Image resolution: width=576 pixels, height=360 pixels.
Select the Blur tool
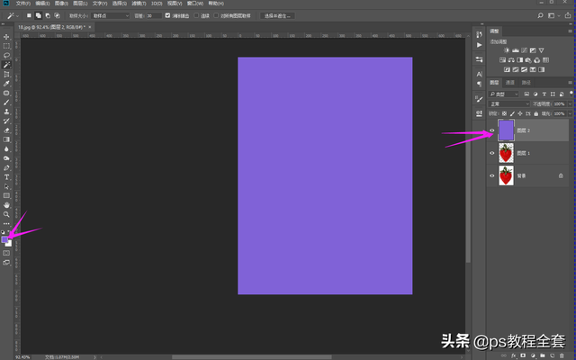(x=6, y=149)
